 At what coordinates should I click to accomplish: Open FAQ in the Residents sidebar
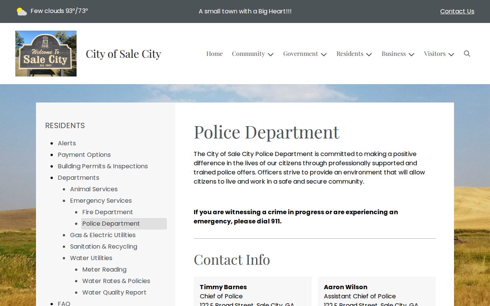point(64,303)
